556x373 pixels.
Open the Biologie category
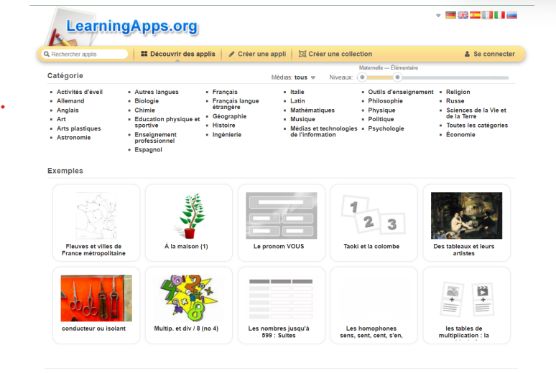pos(147,101)
